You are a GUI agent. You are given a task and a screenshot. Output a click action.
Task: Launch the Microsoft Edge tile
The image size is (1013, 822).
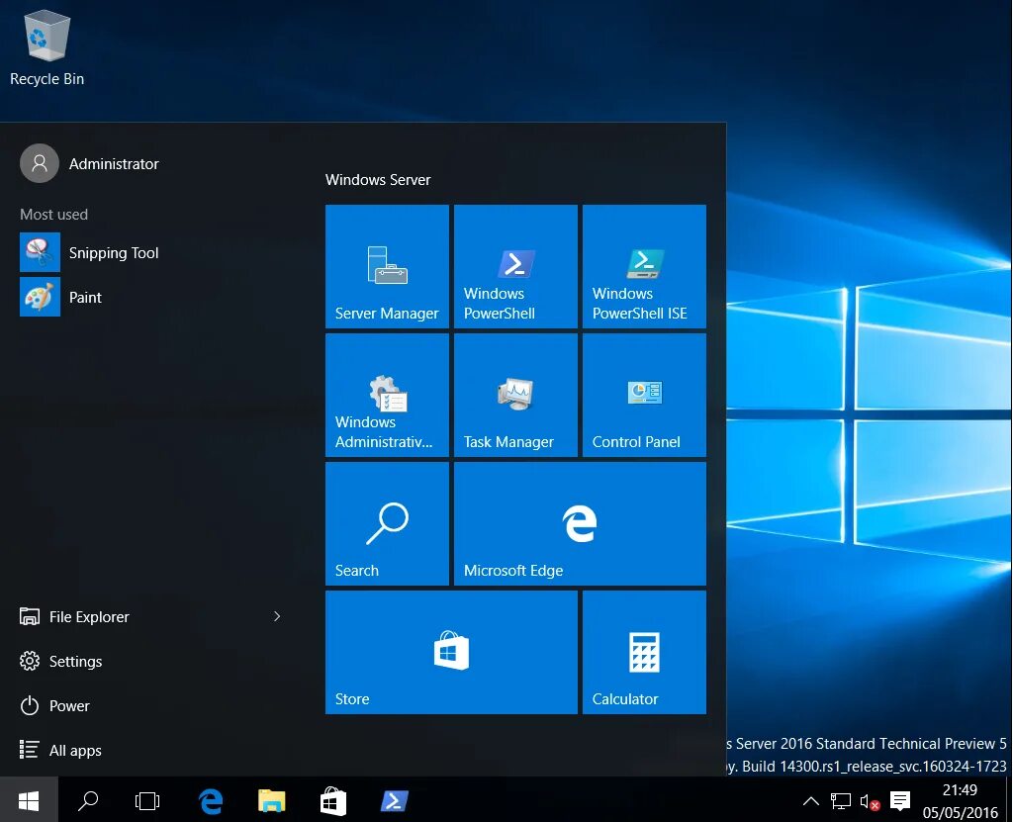click(580, 523)
